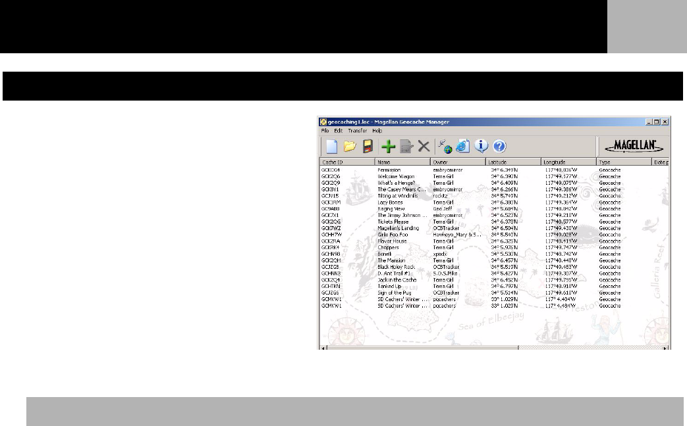Click cache ID 'GCKCG4'
687x426 pixels.
click(331, 170)
